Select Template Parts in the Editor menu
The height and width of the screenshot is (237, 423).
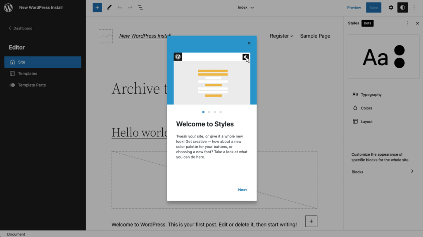tap(43, 85)
